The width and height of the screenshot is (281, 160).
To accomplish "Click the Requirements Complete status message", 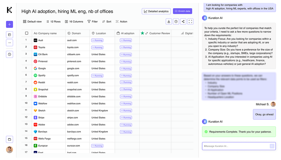I will point(239,132).
